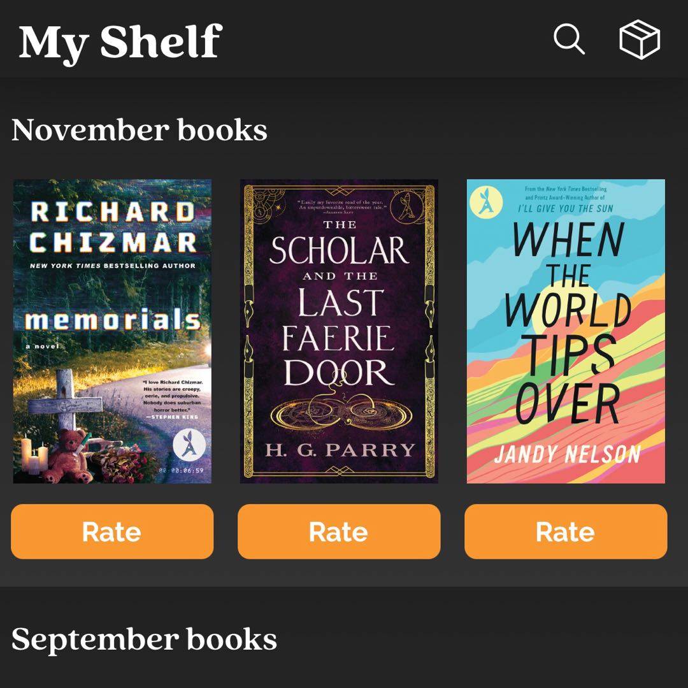The image size is (688, 688).
Task: Click the My Shelf title
Action: point(120,42)
